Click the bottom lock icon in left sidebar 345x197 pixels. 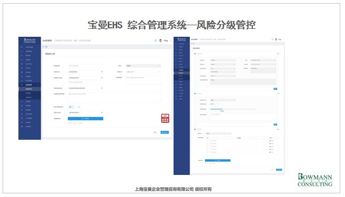pyautogui.click(x=22, y=127)
